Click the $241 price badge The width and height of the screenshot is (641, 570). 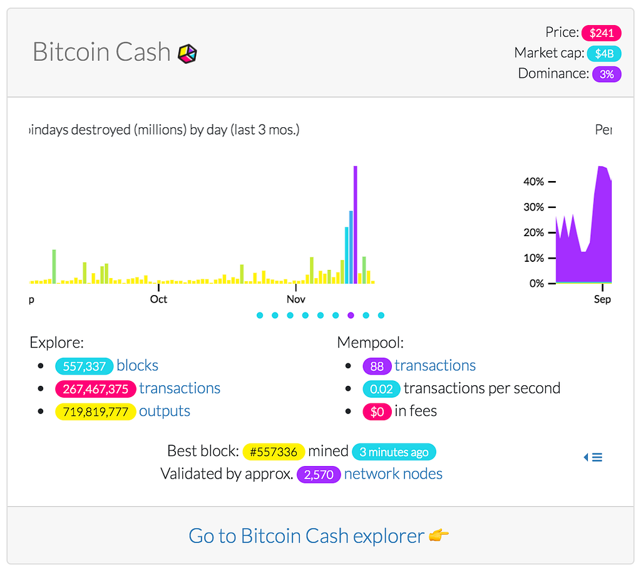pyautogui.click(x=601, y=33)
